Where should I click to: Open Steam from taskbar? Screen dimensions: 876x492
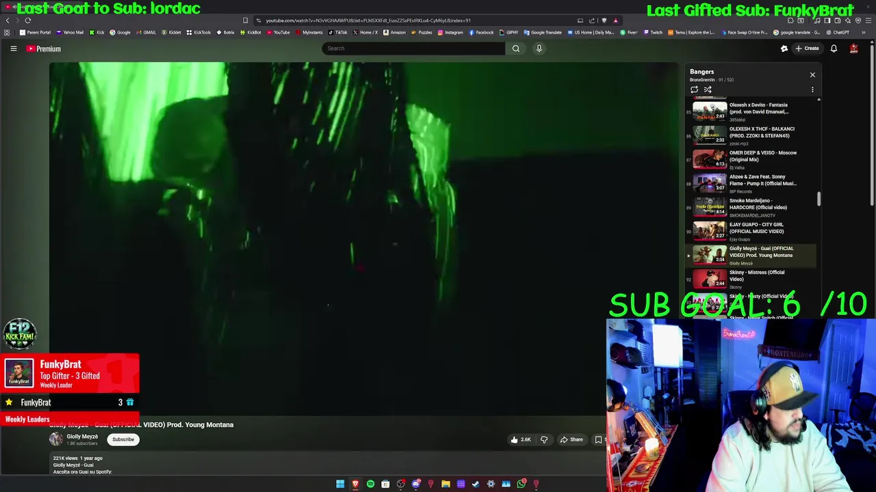coord(476,484)
